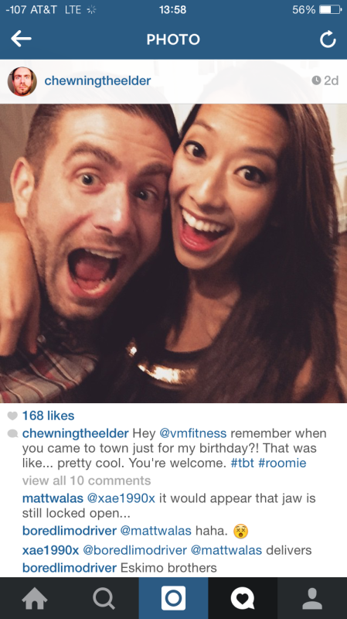Open the Profile person tab
347x619 pixels.
pos(312,598)
